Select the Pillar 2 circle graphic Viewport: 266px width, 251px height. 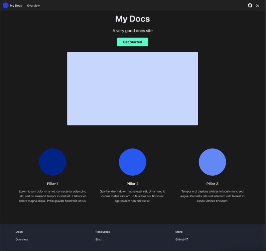(133, 162)
